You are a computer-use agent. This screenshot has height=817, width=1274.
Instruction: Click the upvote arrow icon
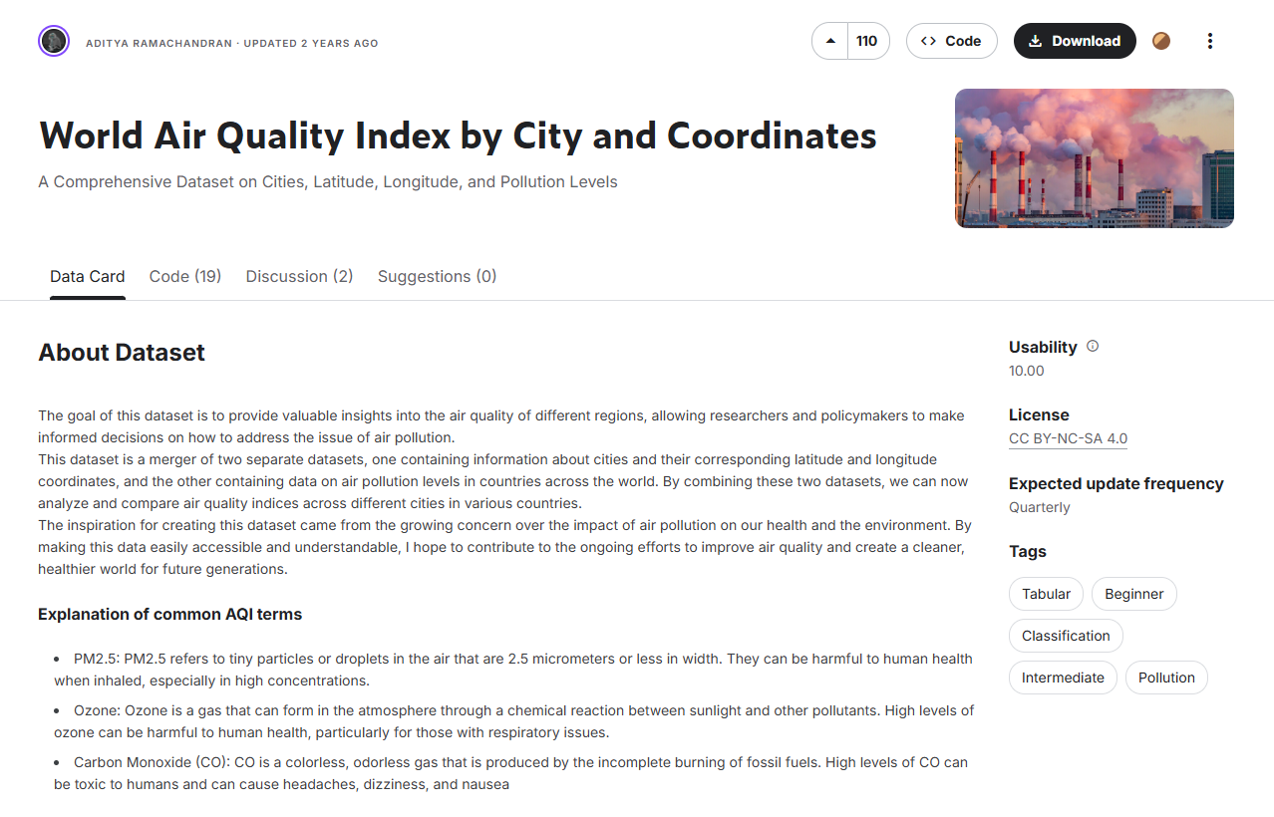click(830, 41)
